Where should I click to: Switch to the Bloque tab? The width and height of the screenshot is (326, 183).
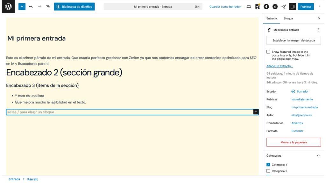(288, 18)
